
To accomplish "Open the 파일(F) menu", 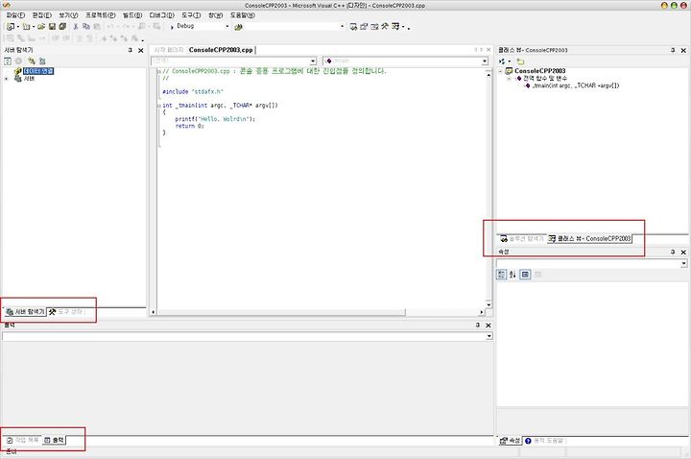I will coord(16,15).
